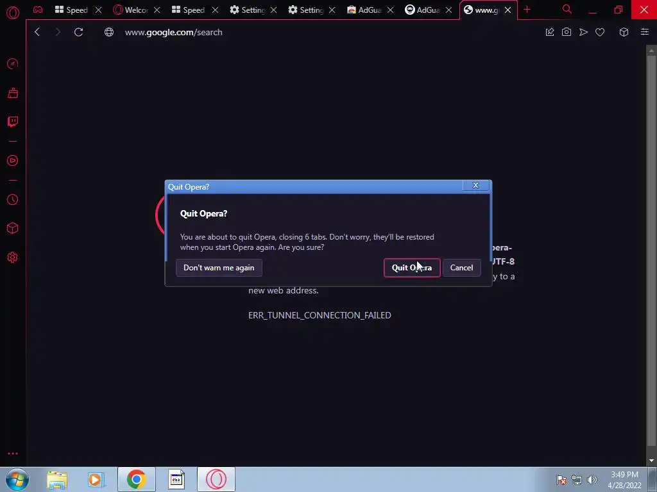Open File Explorer from taskbar
Viewport: 657px width, 492px height.
(57, 479)
